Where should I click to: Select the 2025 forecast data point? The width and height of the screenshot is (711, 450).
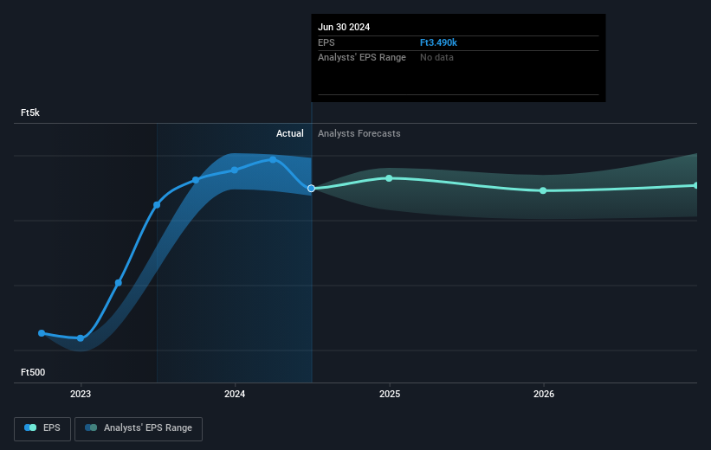point(389,178)
